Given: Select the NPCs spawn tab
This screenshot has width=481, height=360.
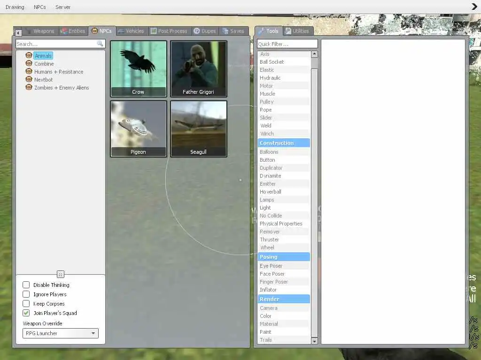Looking at the screenshot, I should (102, 31).
